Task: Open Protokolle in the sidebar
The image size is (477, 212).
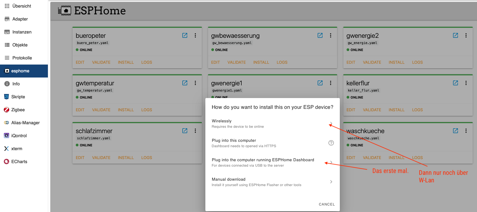Action: pos(24,58)
